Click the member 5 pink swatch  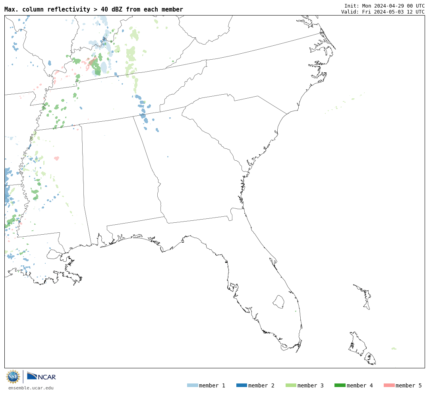pyautogui.click(x=389, y=385)
